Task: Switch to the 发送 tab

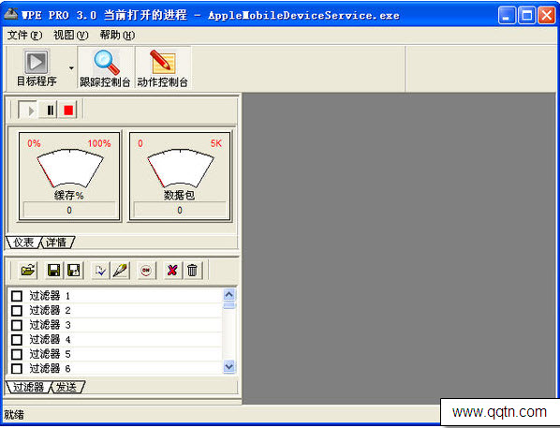Action: tap(66, 387)
